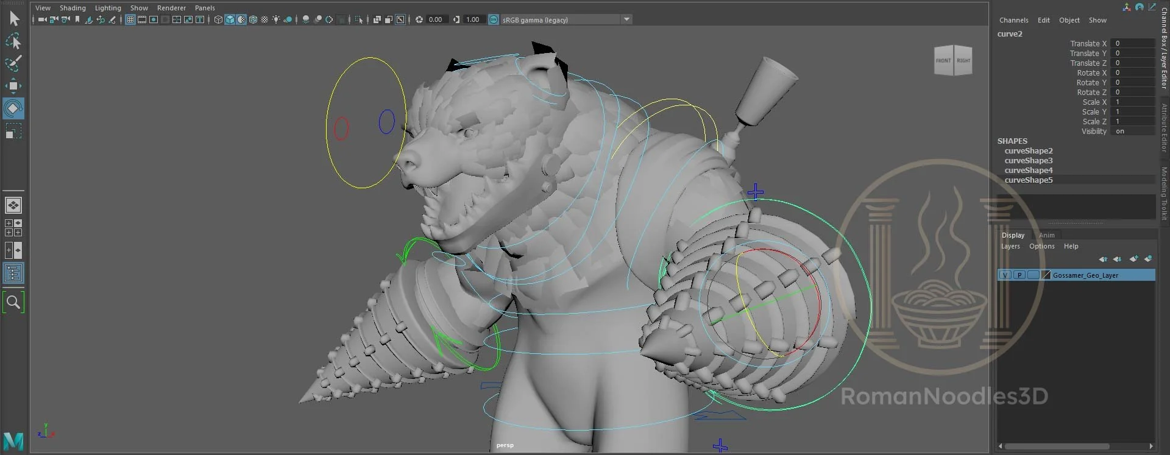Toggle X-Ray display mode

[x=377, y=19]
